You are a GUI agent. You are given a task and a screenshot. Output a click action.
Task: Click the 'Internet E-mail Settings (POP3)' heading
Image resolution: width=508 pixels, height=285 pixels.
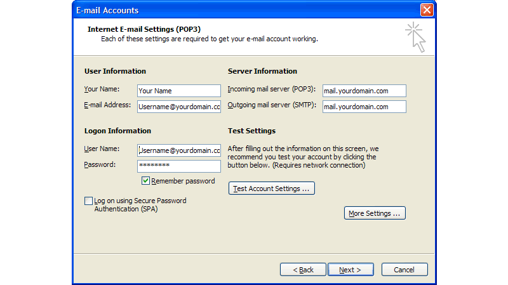tap(144, 29)
